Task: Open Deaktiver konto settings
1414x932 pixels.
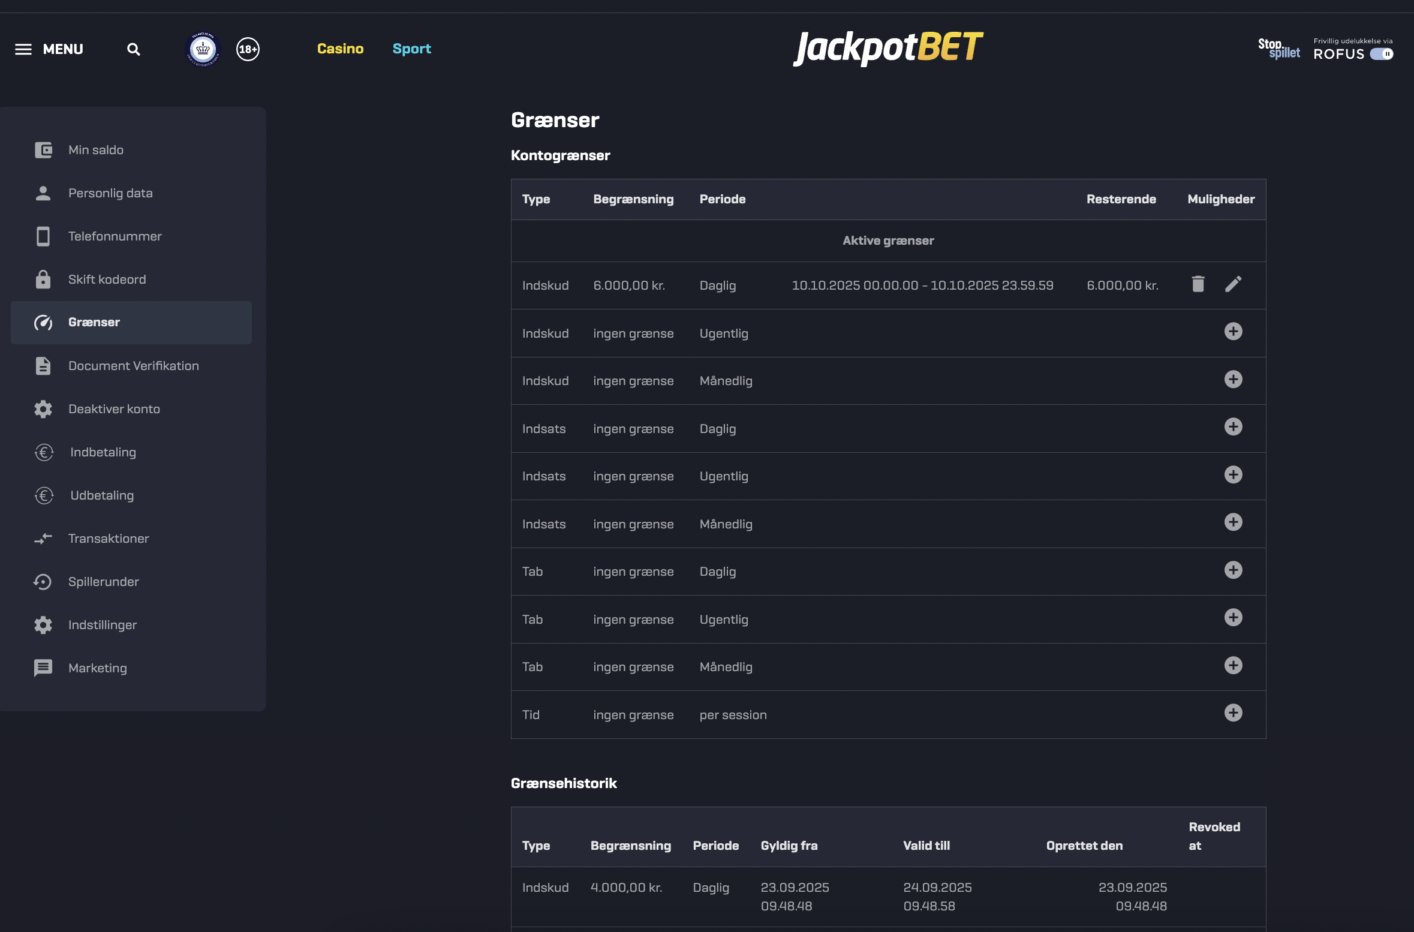Action: coord(114,409)
